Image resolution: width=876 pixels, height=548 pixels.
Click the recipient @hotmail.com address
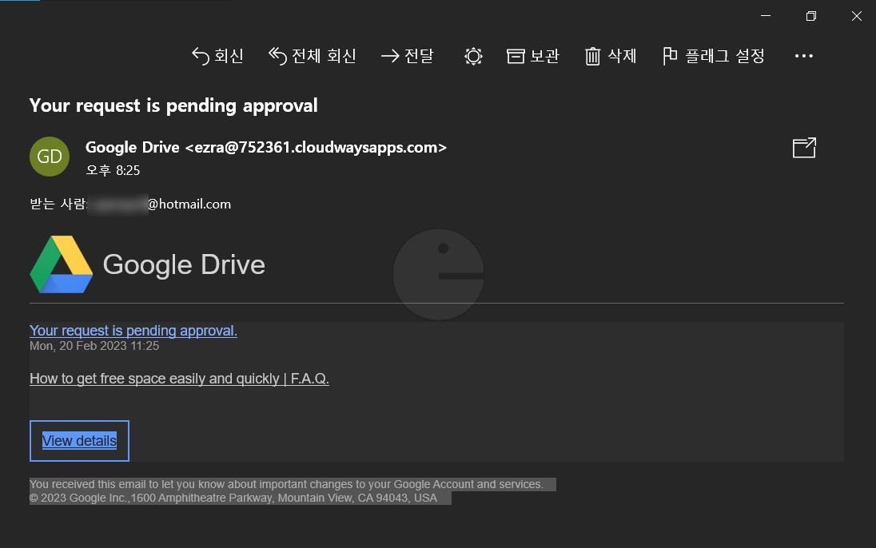click(189, 205)
